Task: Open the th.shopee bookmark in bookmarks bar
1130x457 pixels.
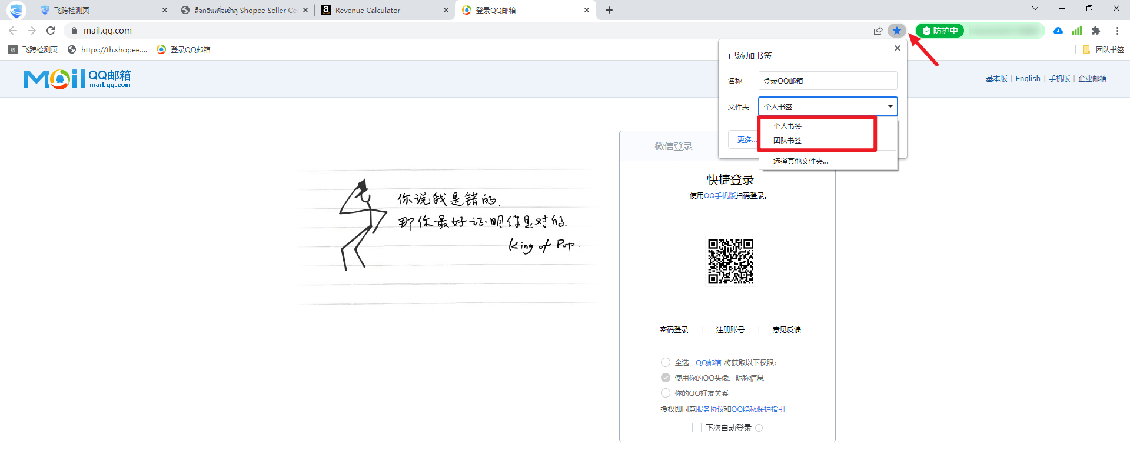Action: click(108, 49)
